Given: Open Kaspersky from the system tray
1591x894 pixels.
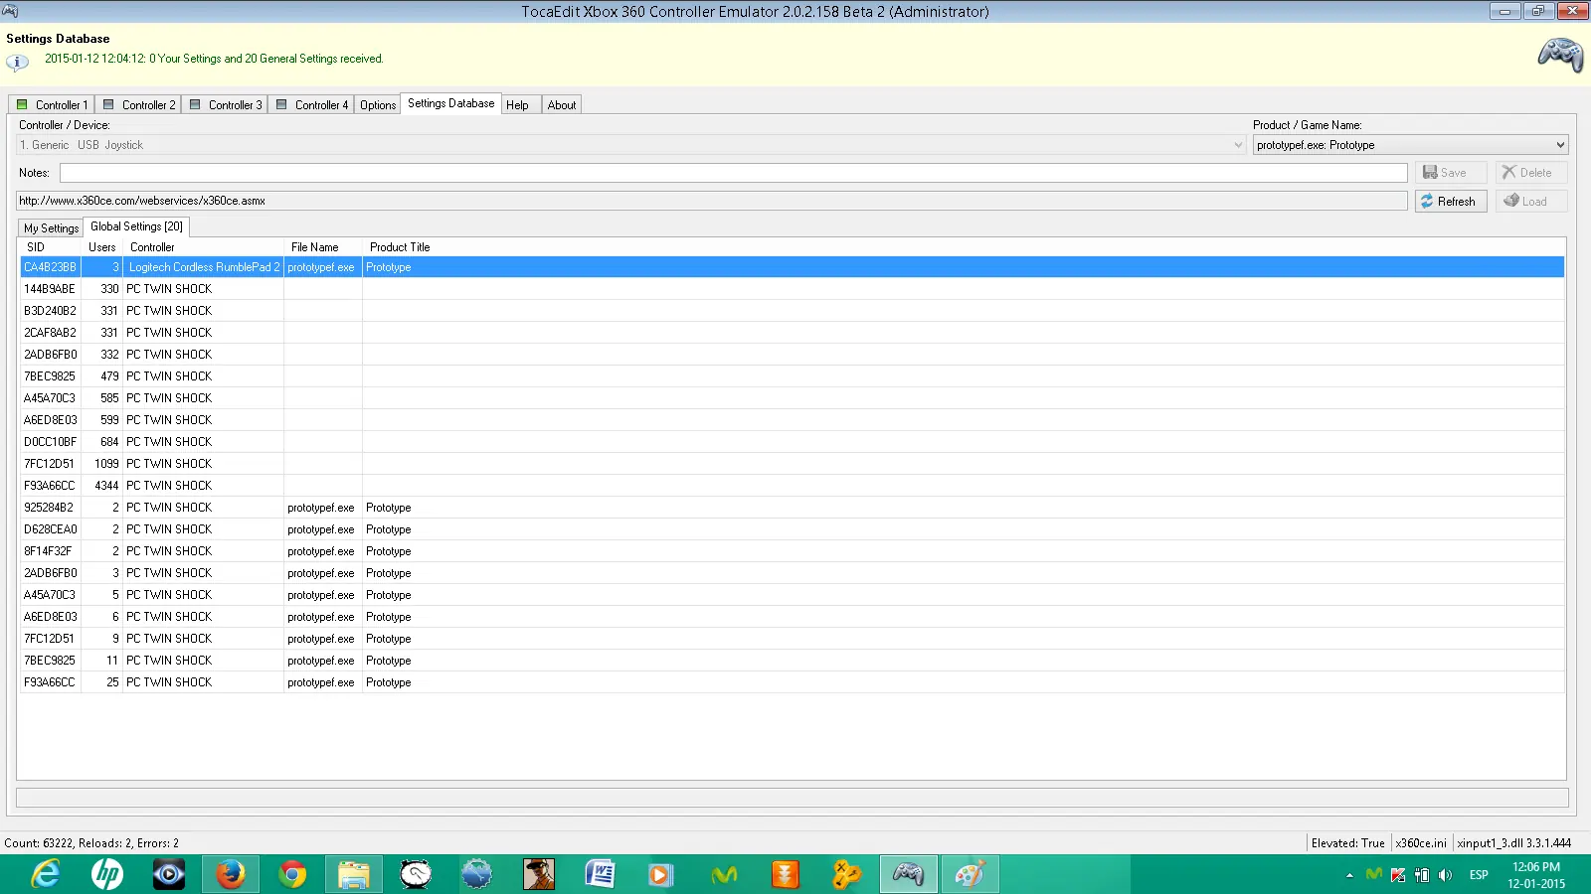Looking at the screenshot, I should pos(1398,874).
